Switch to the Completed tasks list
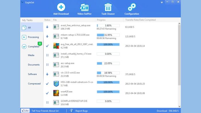 [x=32, y=46]
